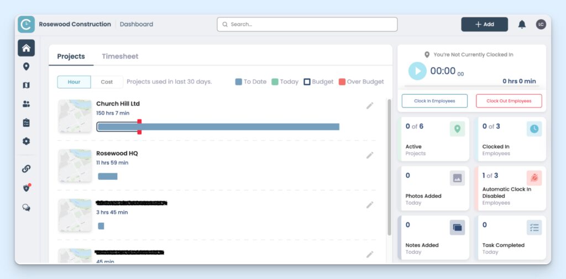Open the chat bubbles sidebar icon

(x=26, y=207)
